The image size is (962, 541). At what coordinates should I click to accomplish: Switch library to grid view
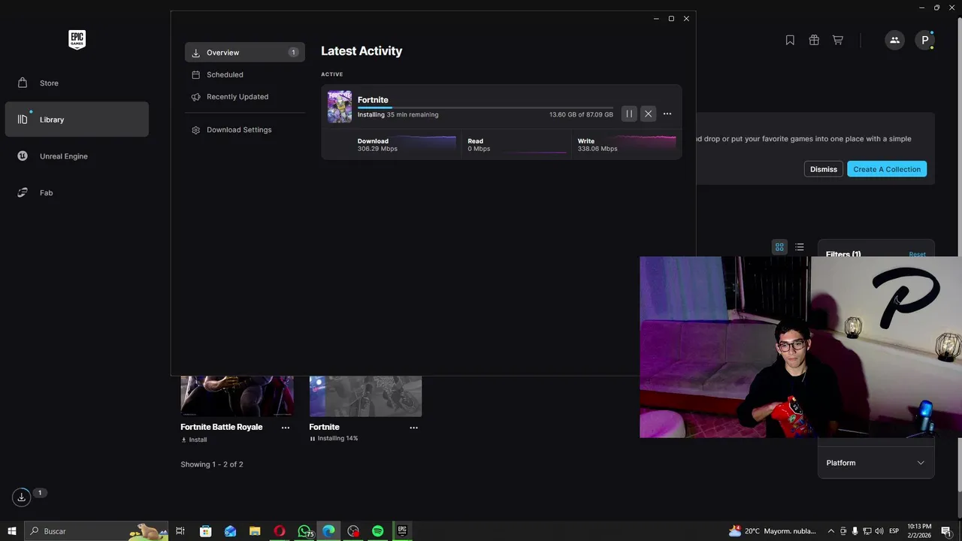point(779,246)
